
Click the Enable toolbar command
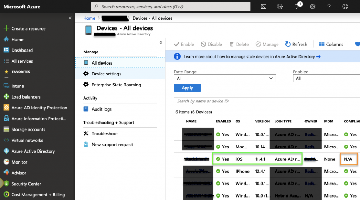[x=184, y=44]
